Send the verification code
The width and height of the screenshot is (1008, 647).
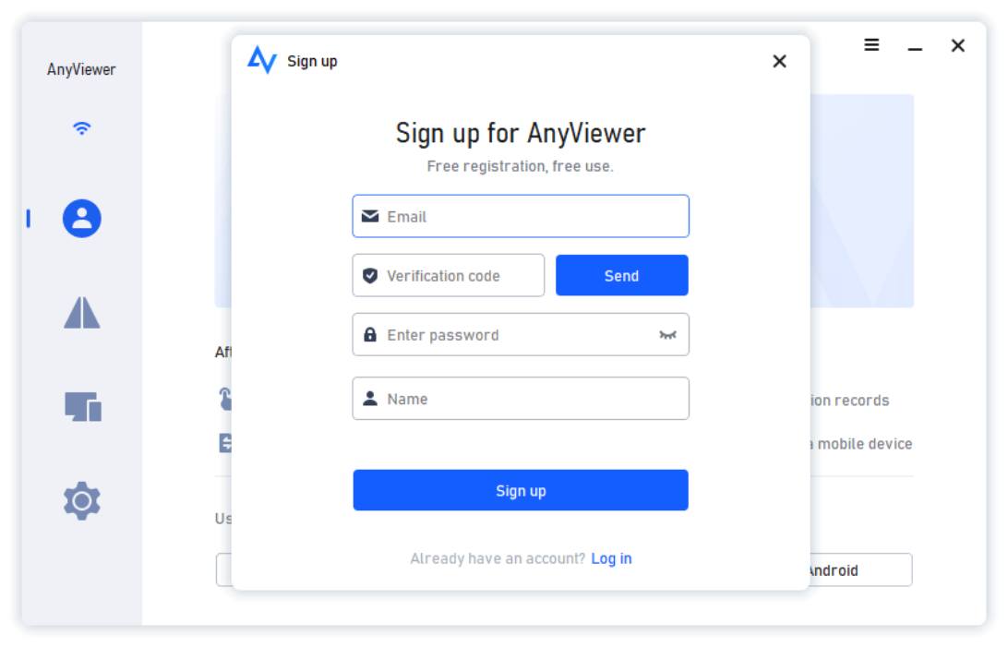pyautogui.click(x=621, y=275)
